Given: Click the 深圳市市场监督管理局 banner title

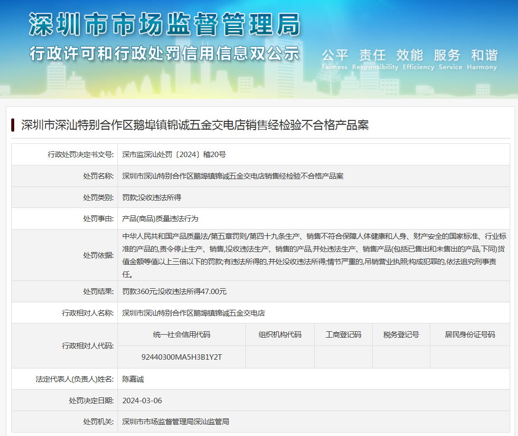Looking at the screenshot, I should point(165,24).
